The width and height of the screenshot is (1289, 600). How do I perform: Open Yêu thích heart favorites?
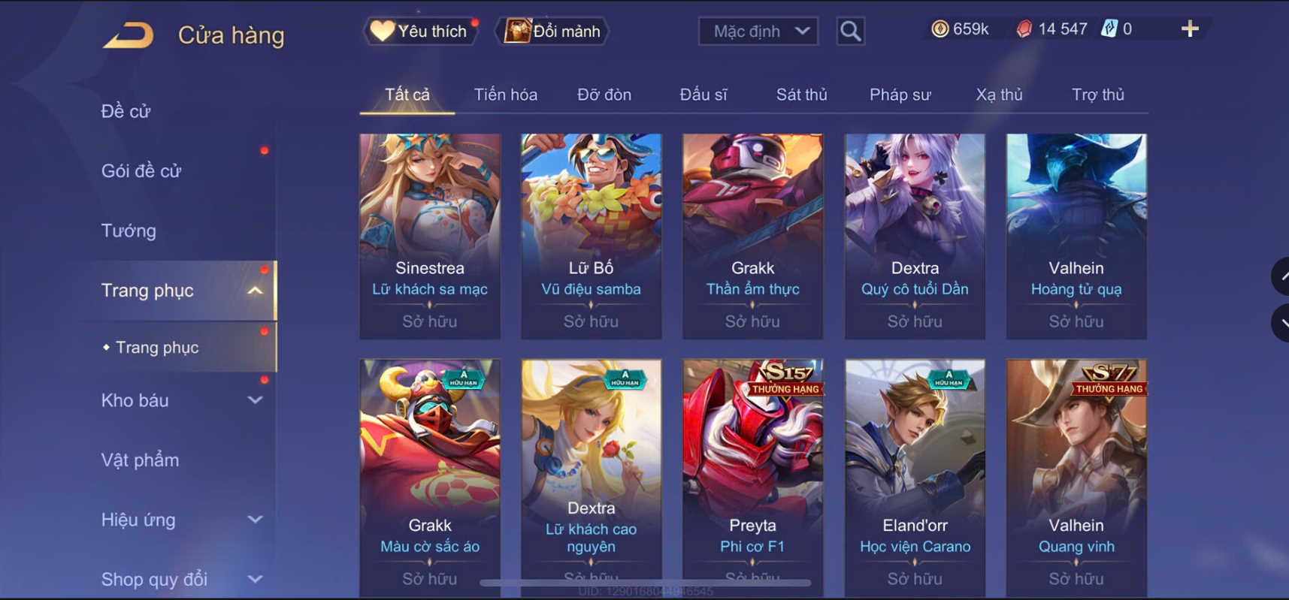pos(420,31)
